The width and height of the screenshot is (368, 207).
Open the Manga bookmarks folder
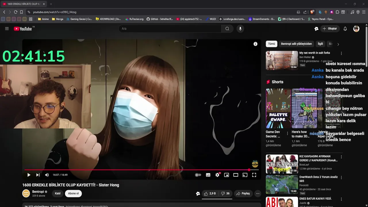point(57,19)
